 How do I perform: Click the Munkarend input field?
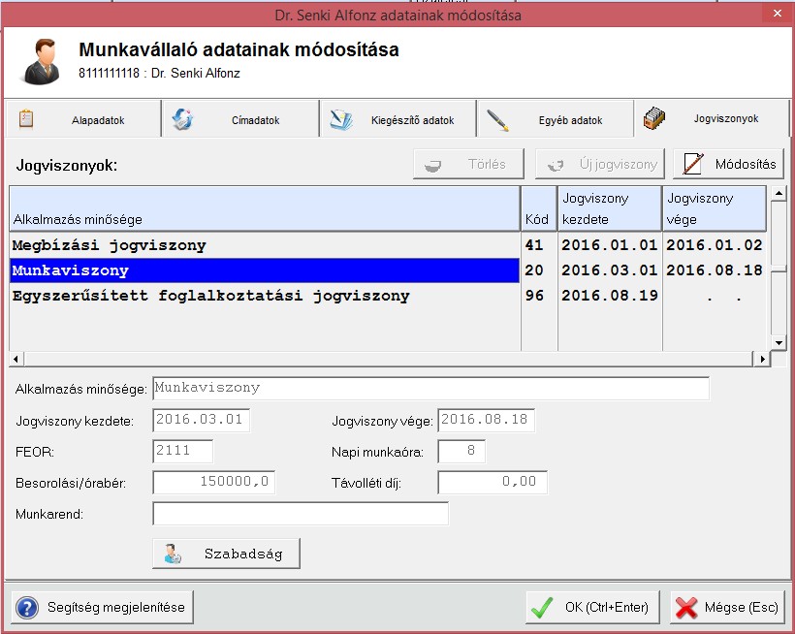coord(301,514)
